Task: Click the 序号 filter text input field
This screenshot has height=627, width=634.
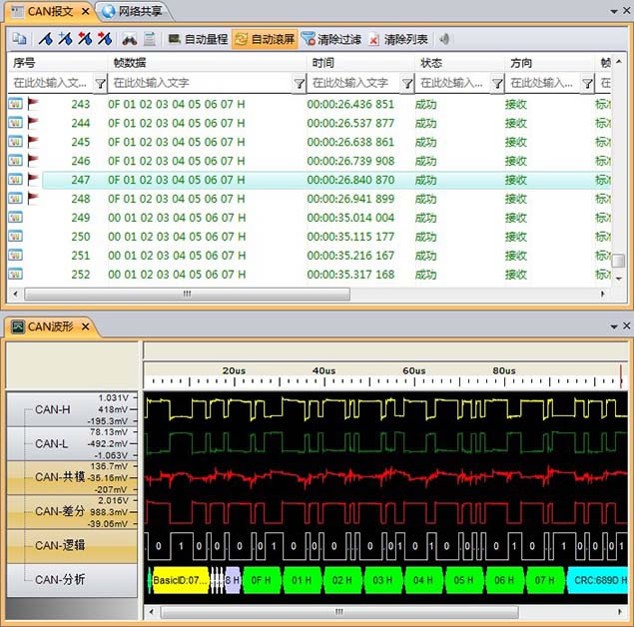Action: [x=50, y=84]
